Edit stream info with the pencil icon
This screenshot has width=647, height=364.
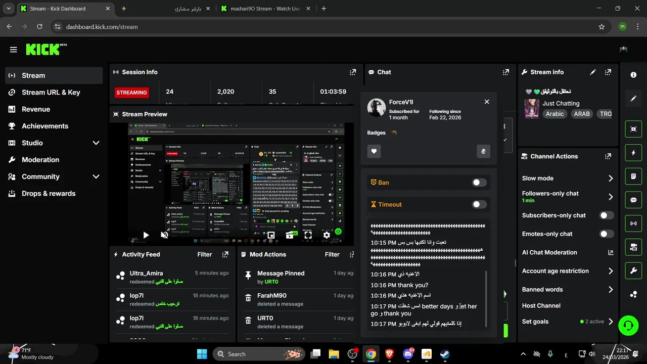[593, 72]
